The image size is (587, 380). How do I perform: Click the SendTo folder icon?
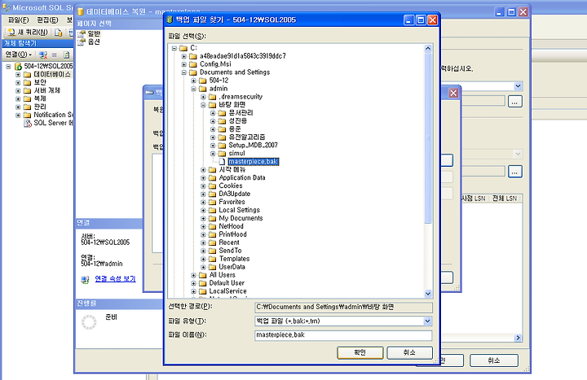click(x=212, y=251)
